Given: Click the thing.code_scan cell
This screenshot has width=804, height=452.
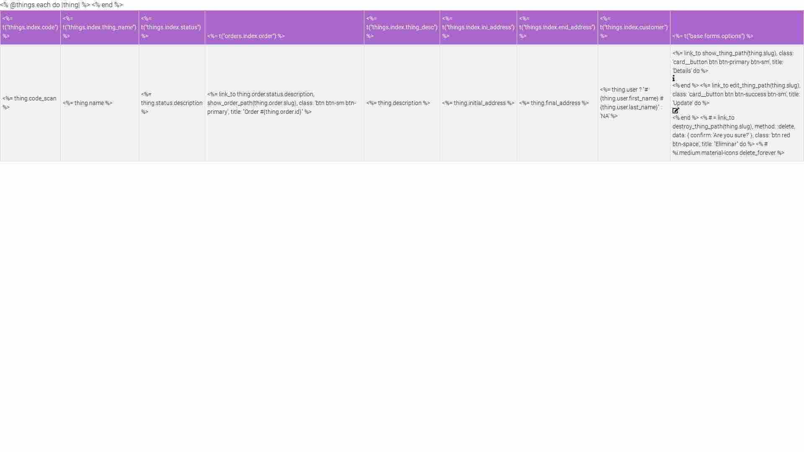Looking at the screenshot, I should 29,103.
